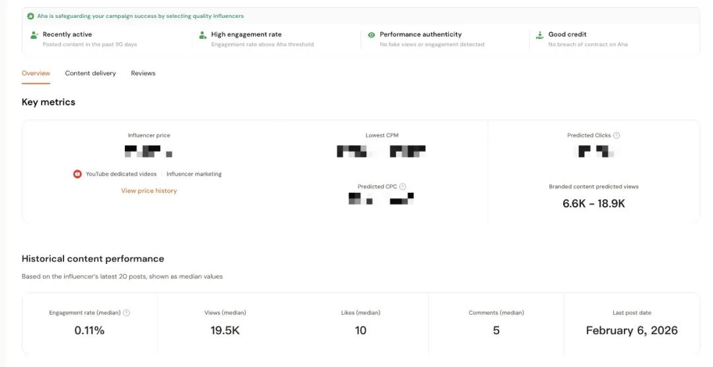Click the Influencer marketing tag
The image size is (713, 367).
coord(194,174)
